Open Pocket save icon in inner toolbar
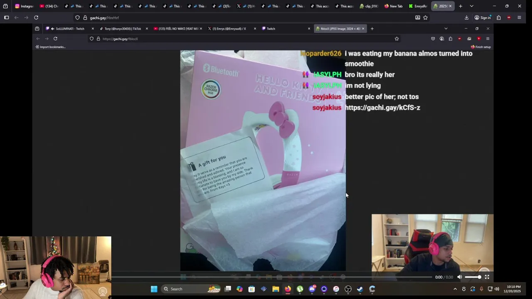Screen dimensions: 532x299 (x=433, y=39)
